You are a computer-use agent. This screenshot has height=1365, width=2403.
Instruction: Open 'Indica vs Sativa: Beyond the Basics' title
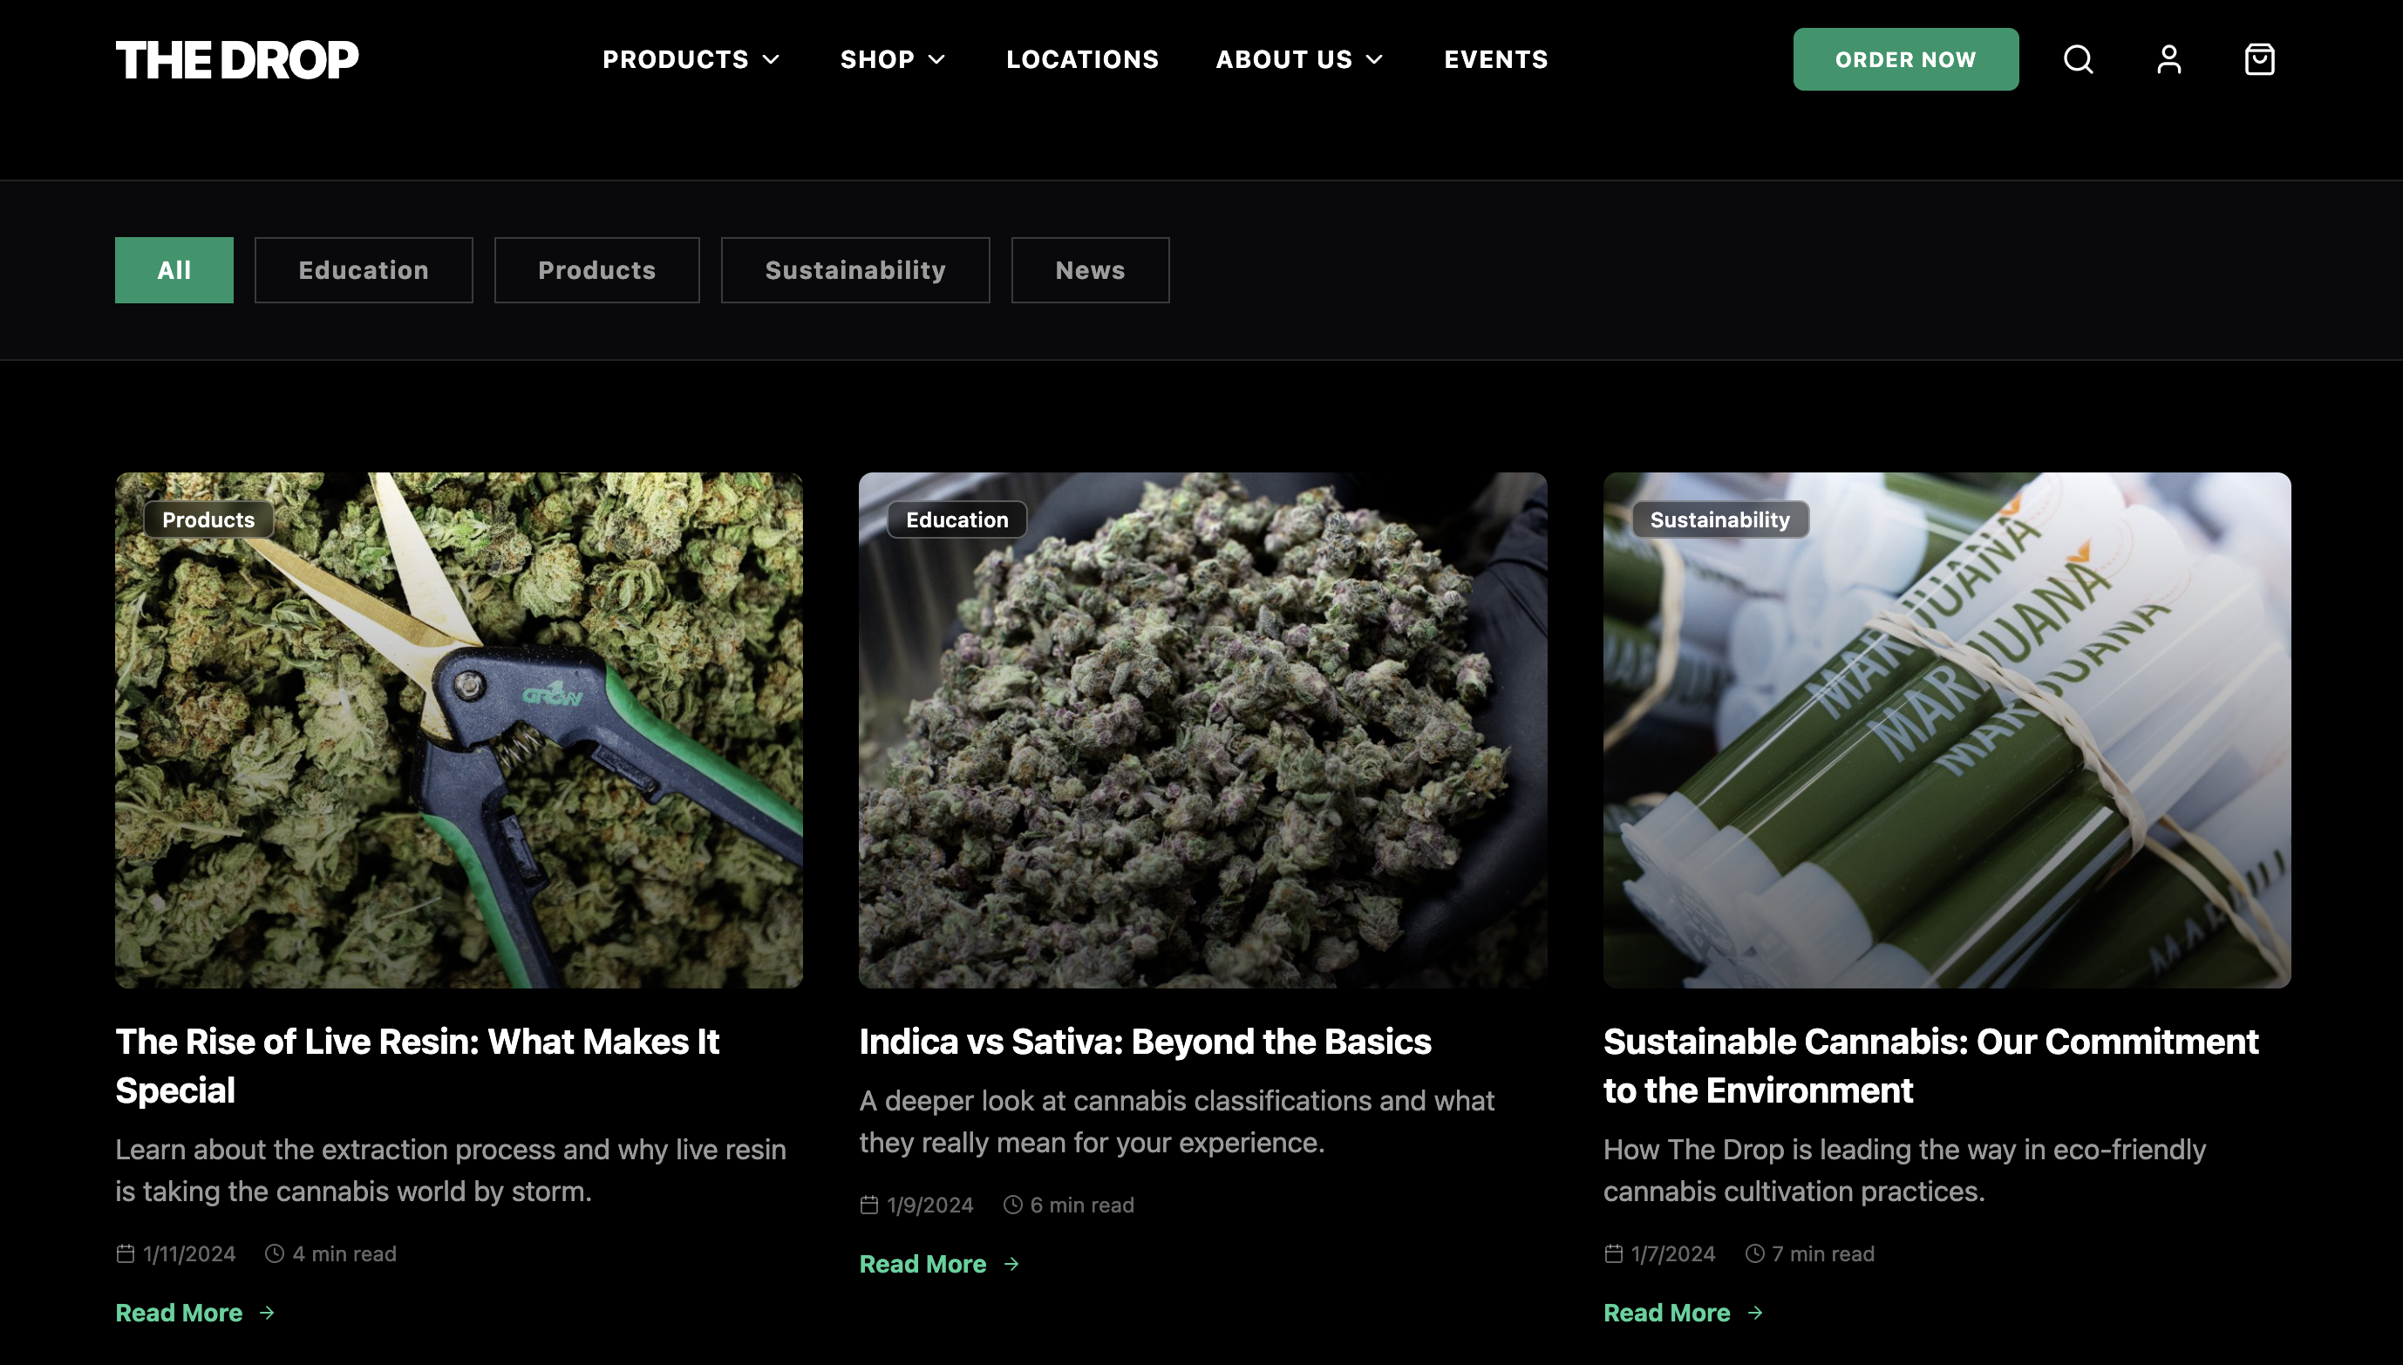pos(1145,1042)
